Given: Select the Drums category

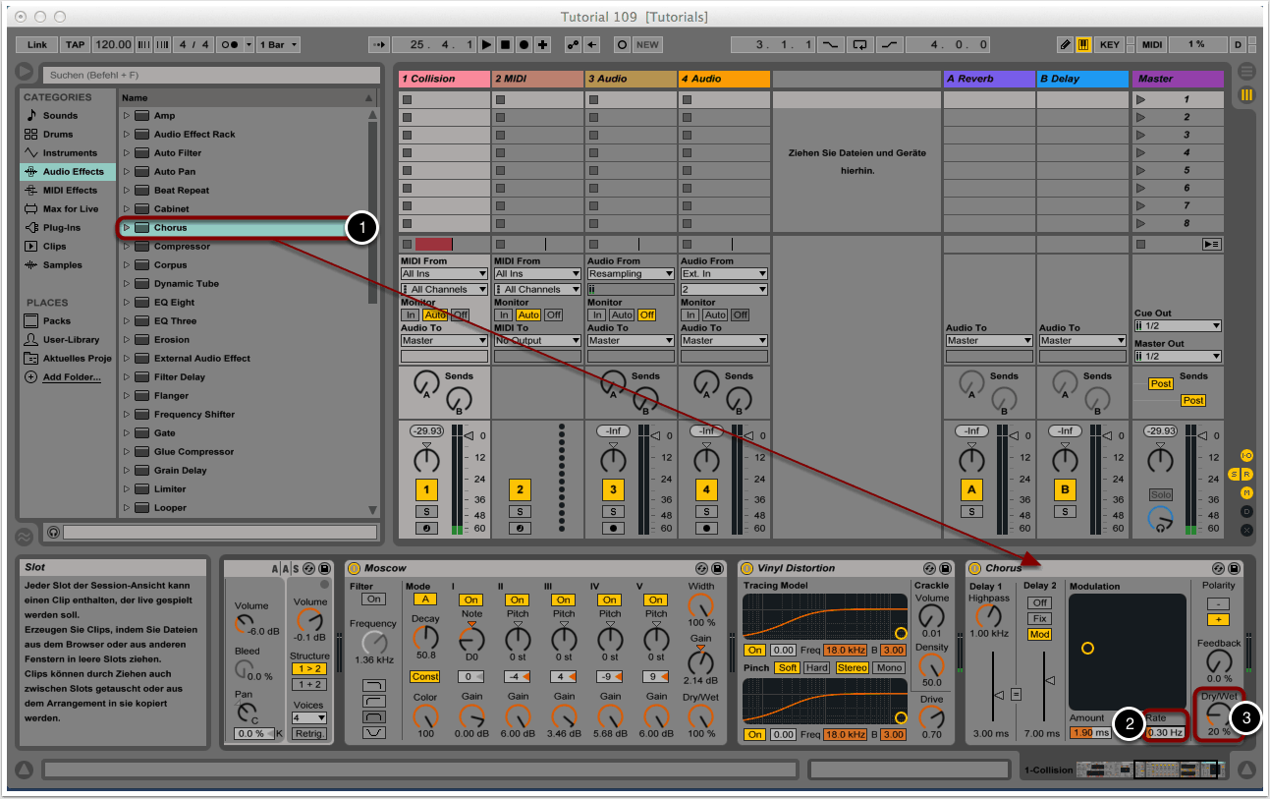Looking at the screenshot, I should (x=58, y=135).
